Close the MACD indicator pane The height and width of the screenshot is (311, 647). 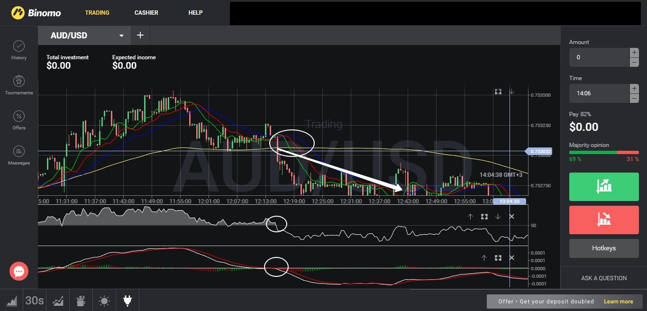tap(511, 258)
